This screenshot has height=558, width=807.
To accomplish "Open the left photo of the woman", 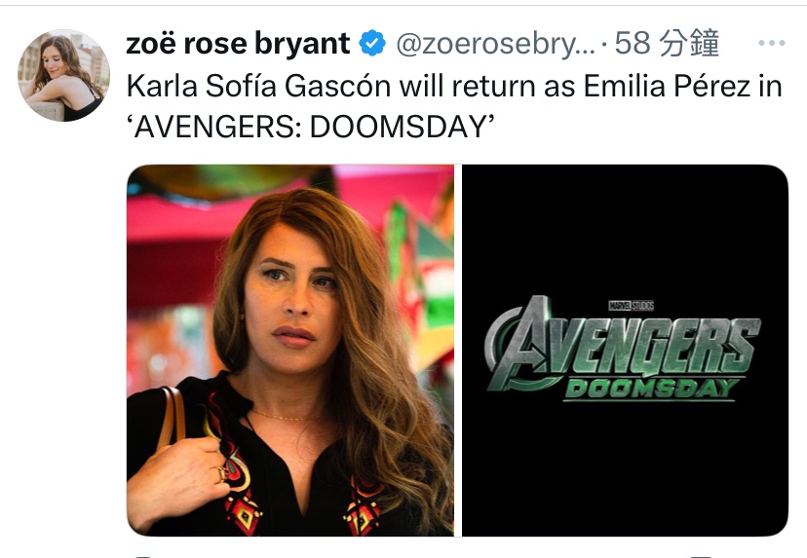I will click(290, 350).
